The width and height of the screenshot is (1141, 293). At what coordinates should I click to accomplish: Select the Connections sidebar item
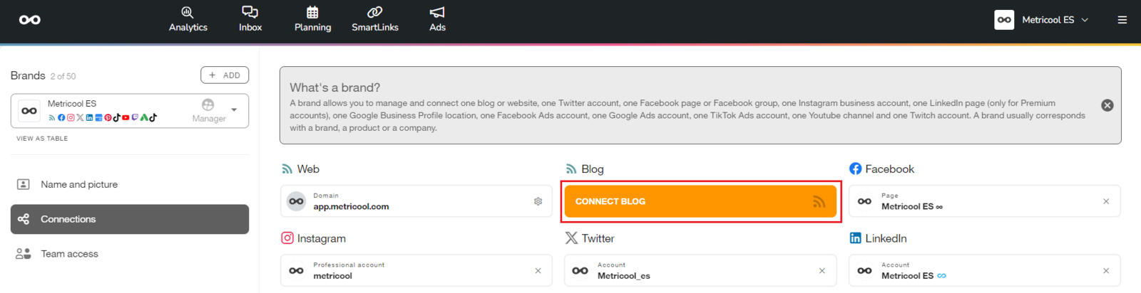tap(130, 219)
